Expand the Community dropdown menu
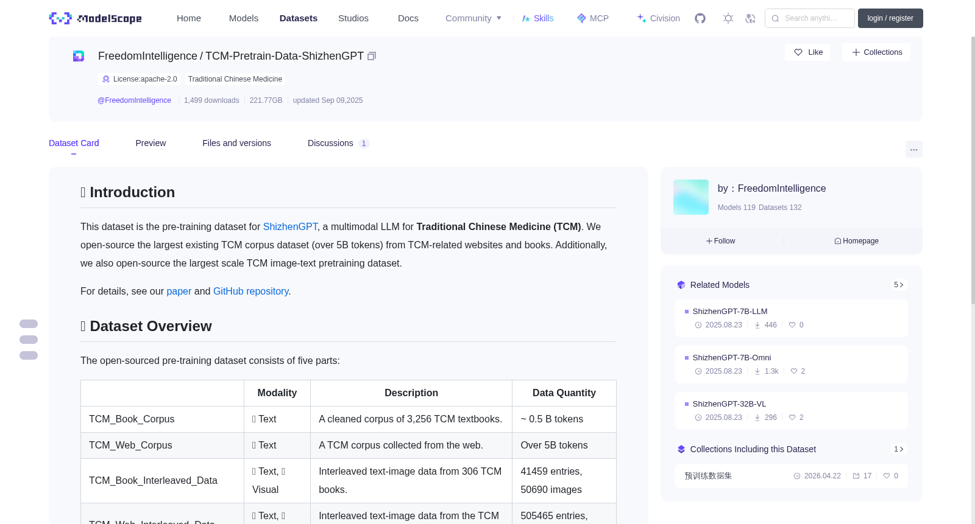Image resolution: width=975 pixels, height=524 pixels. (x=473, y=18)
